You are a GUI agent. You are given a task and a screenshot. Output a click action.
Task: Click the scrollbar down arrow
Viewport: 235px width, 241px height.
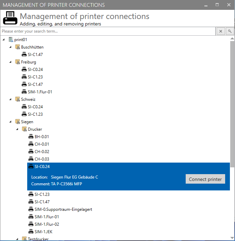point(232,238)
